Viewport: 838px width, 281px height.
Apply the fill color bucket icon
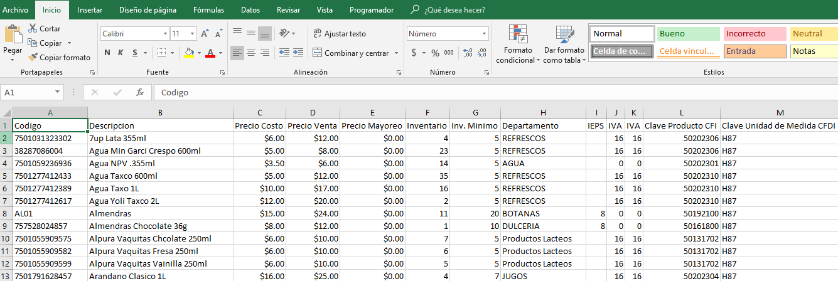(188, 53)
